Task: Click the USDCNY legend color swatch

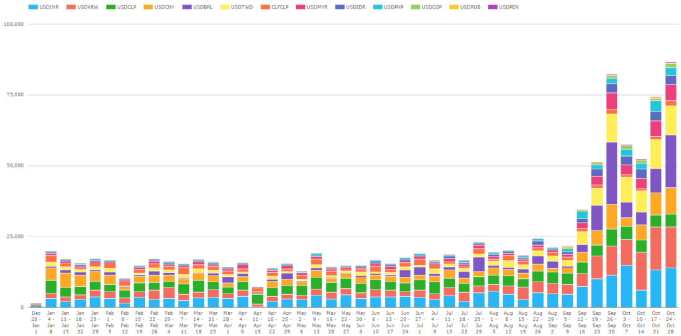Action: point(148,7)
